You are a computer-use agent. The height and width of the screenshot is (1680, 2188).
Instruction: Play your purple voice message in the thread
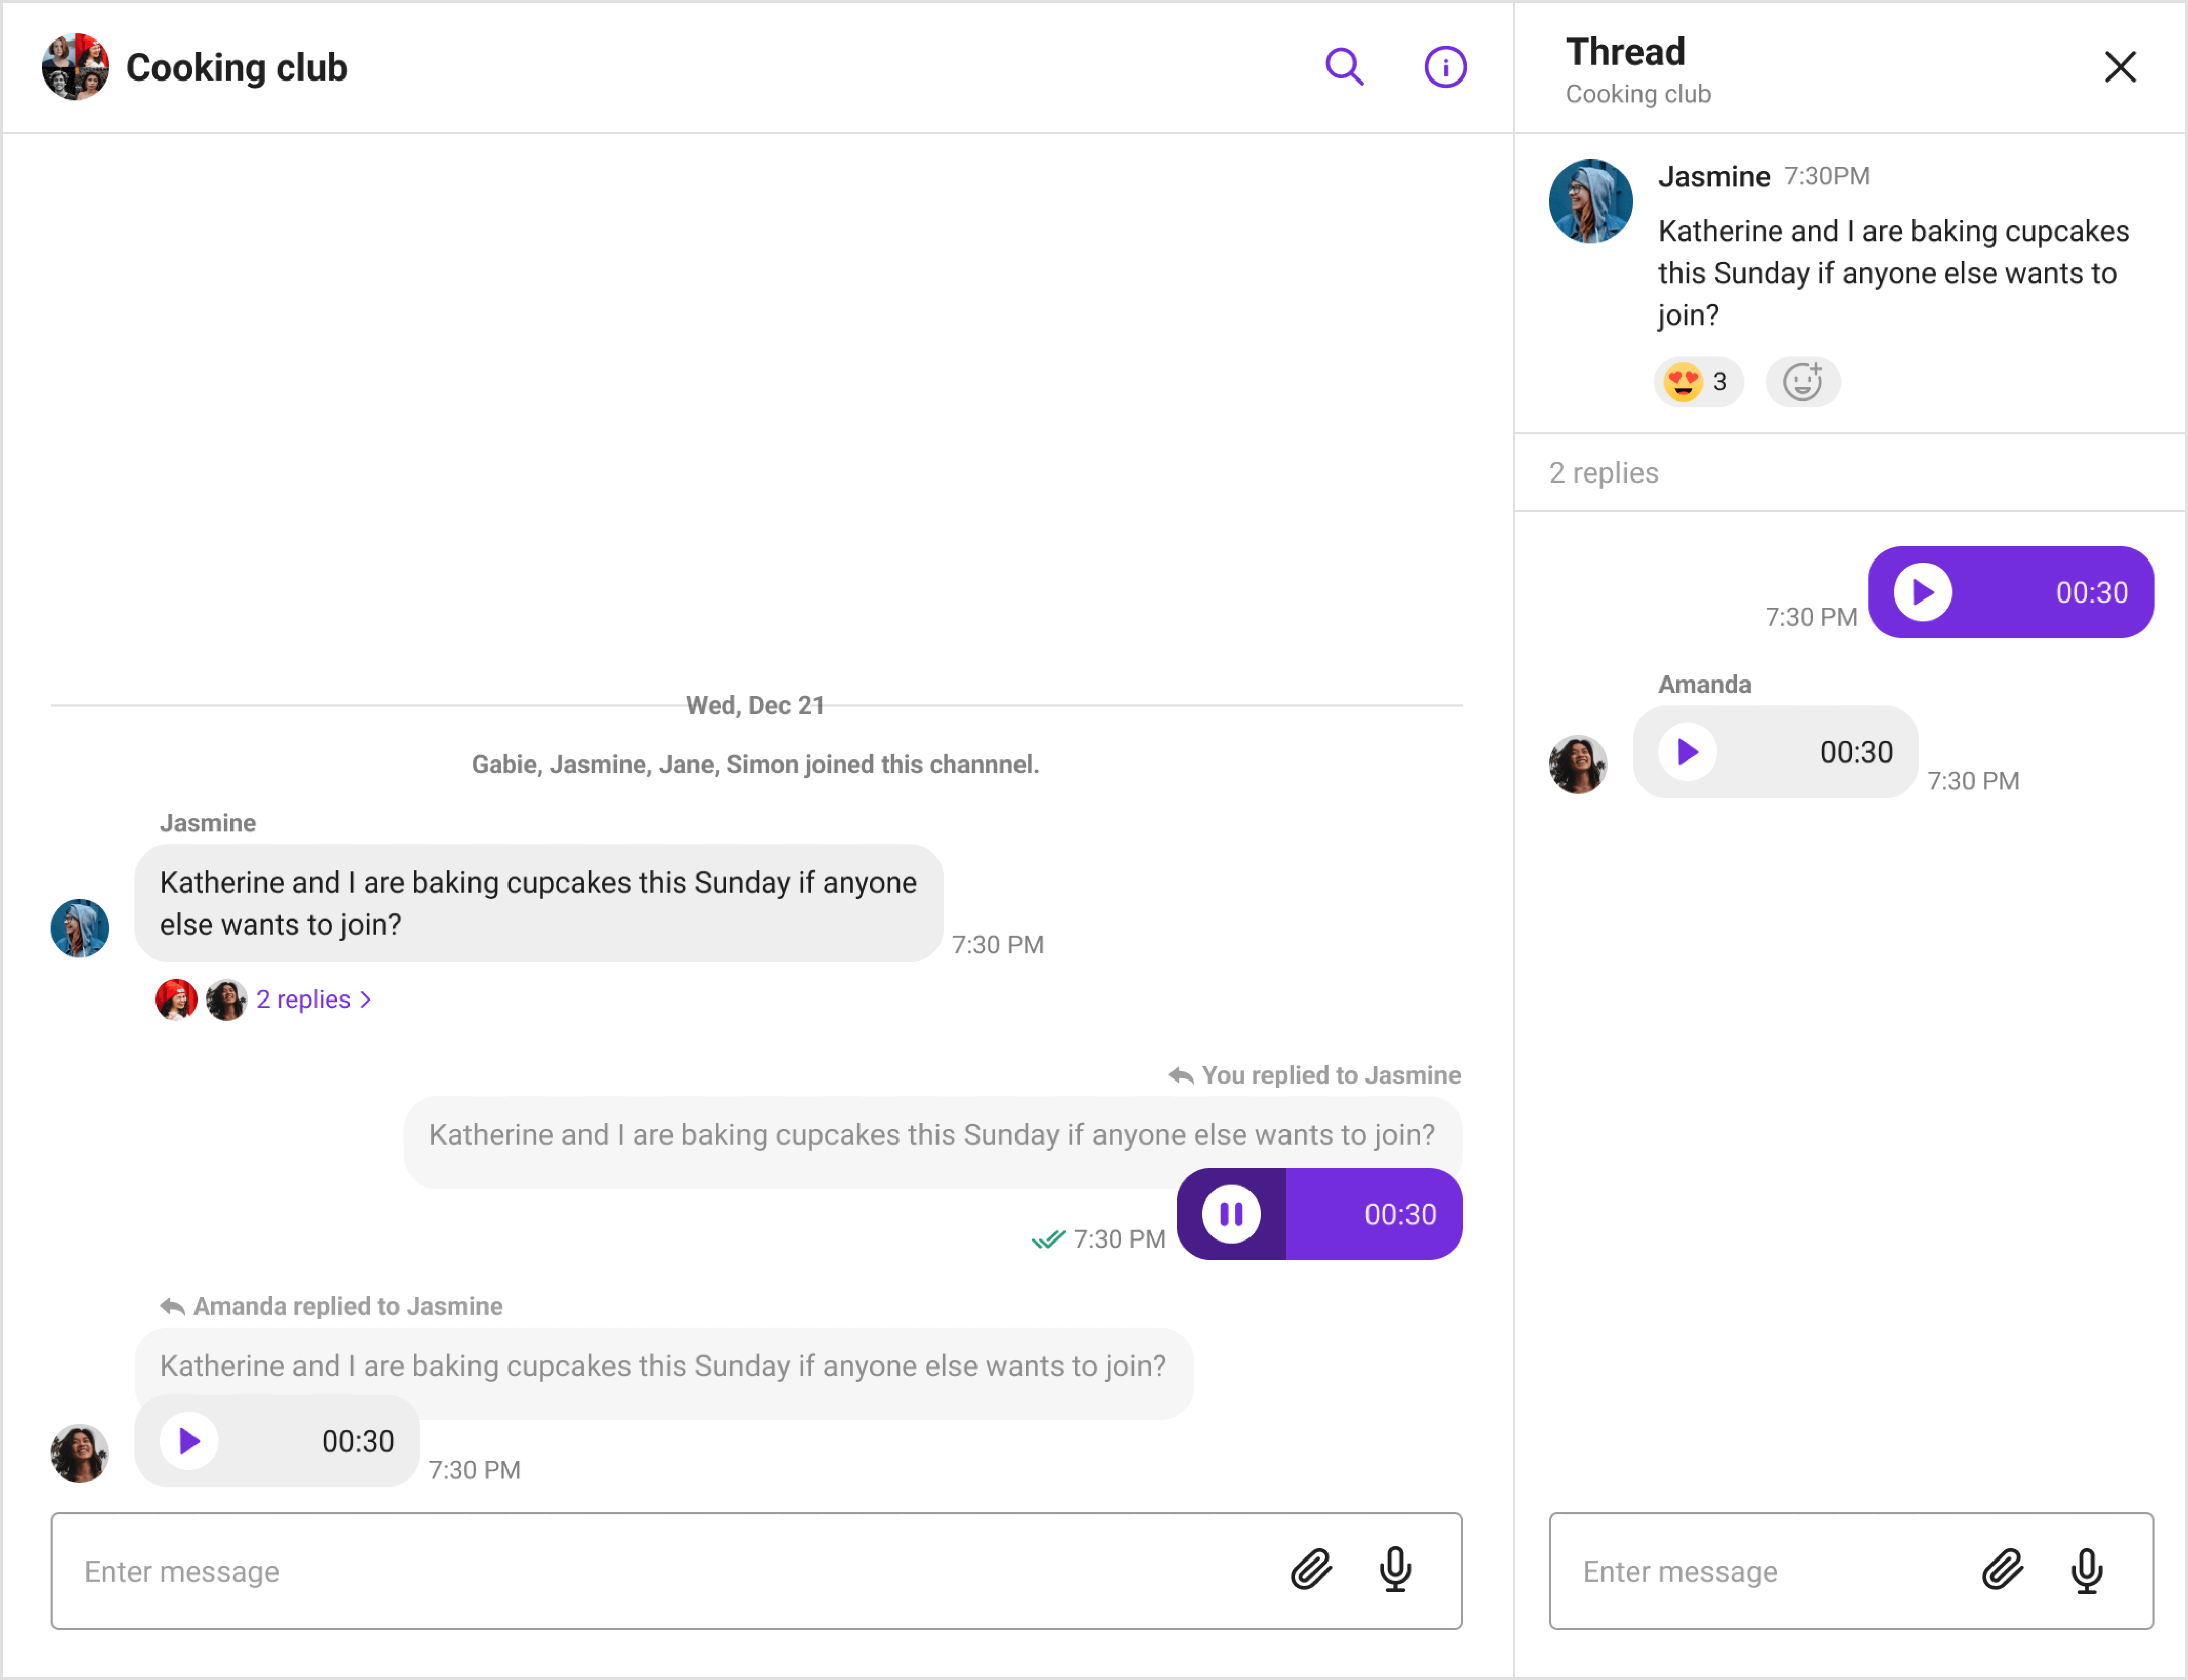pyautogui.click(x=1922, y=592)
